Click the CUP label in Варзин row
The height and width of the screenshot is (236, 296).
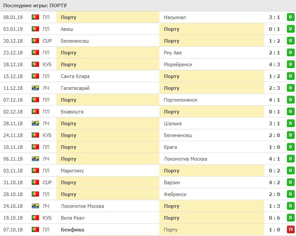coord(47,182)
